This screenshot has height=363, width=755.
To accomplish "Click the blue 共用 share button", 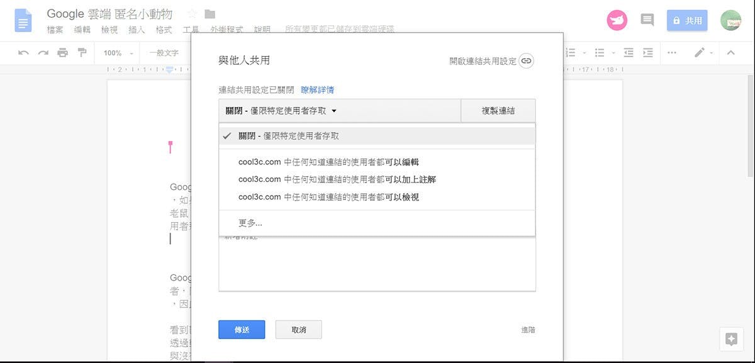I will click(687, 21).
